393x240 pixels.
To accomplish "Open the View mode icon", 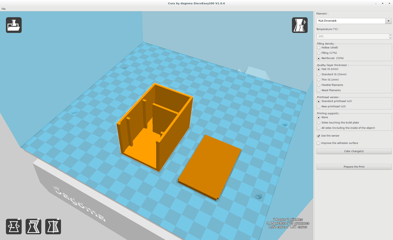I will [300, 25].
